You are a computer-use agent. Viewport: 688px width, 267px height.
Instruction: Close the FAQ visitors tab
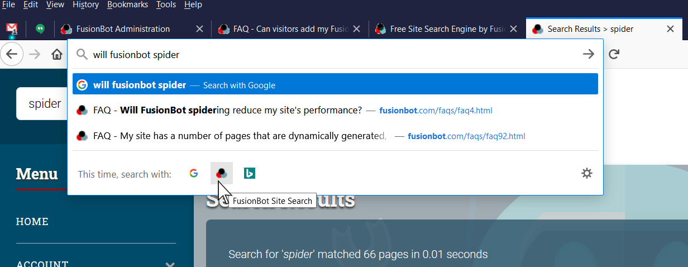tap(357, 29)
